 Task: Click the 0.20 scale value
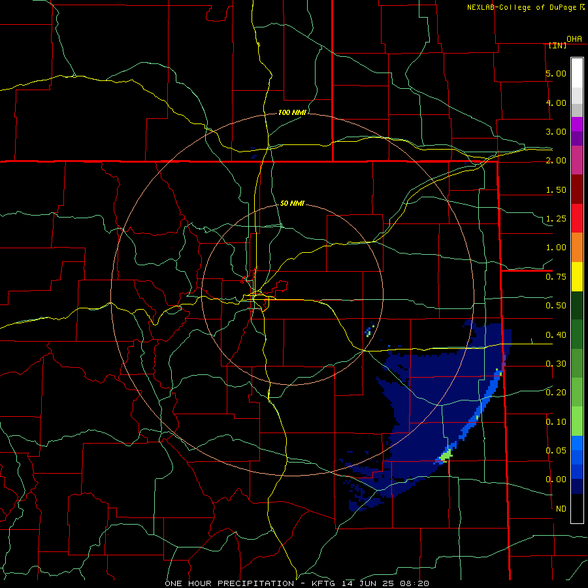(x=556, y=393)
